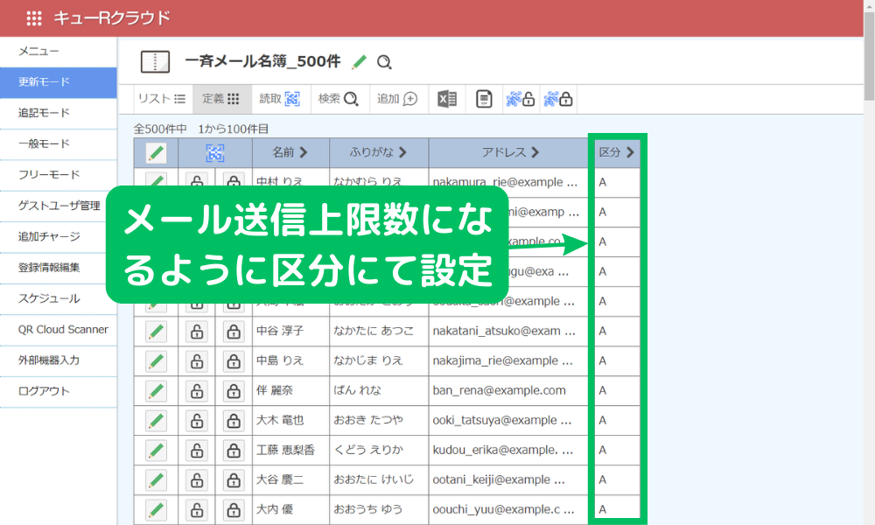Click the pencil icon in table header
Viewport: 875px width, 525px height.
coord(157,153)
